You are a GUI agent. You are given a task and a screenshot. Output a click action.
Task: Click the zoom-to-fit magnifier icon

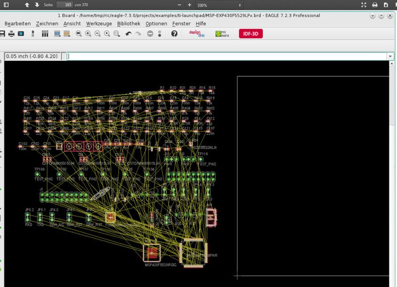tap(79, 34)
